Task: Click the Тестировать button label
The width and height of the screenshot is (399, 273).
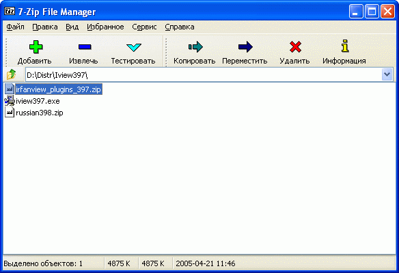Action: click(x=133, y=61)
